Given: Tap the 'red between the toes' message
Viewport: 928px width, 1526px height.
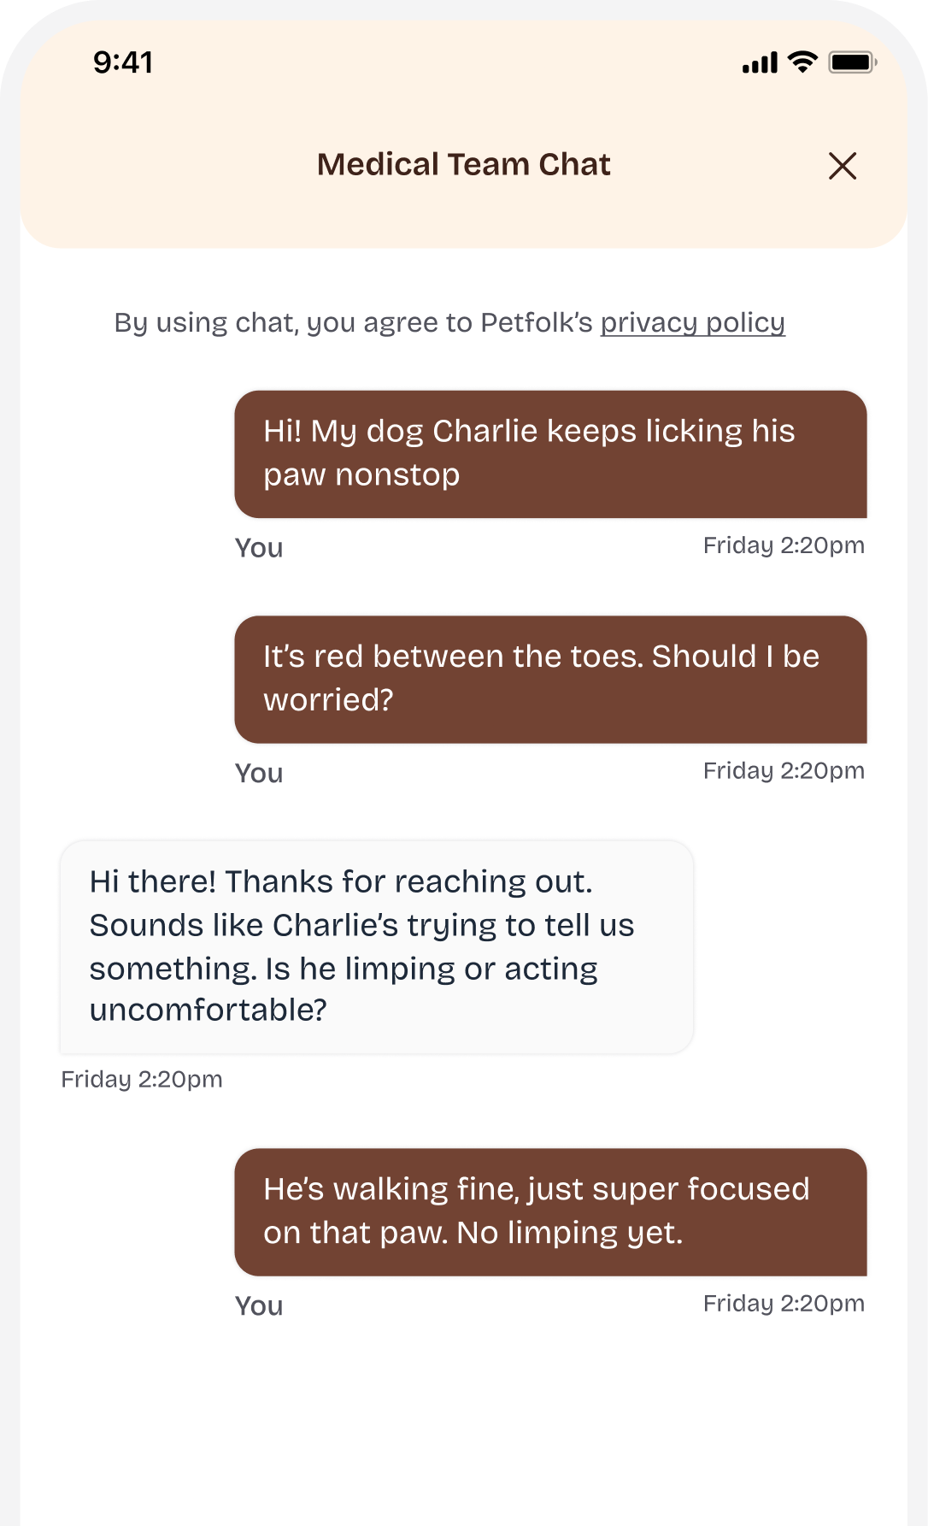Looking at the screenshot, I should [550, 679].
